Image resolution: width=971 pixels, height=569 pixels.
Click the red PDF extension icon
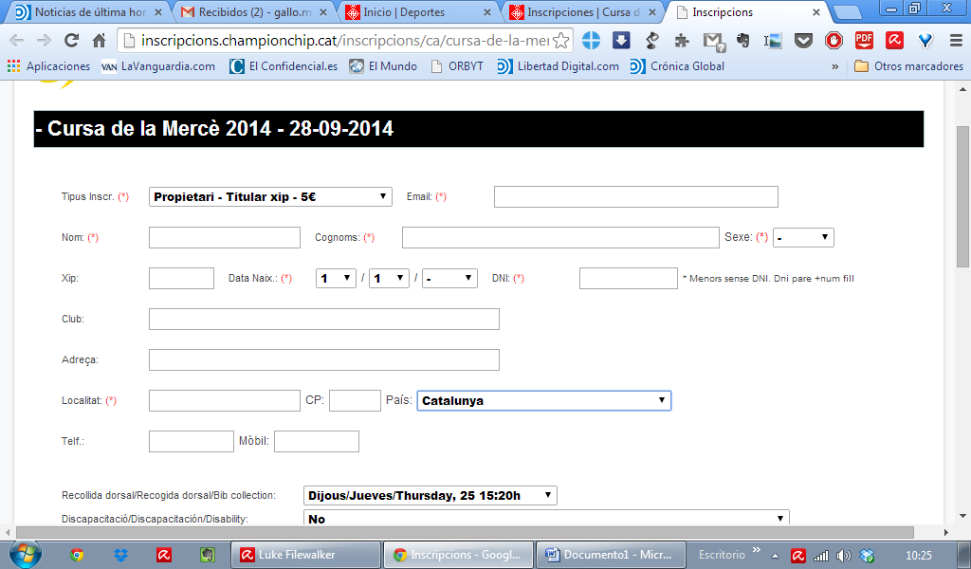864,41
